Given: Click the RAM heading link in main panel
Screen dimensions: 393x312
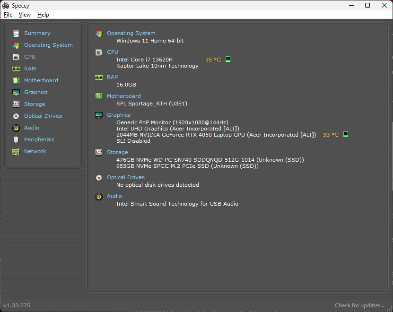Looking at the screenshot, I should click(113, 77).
